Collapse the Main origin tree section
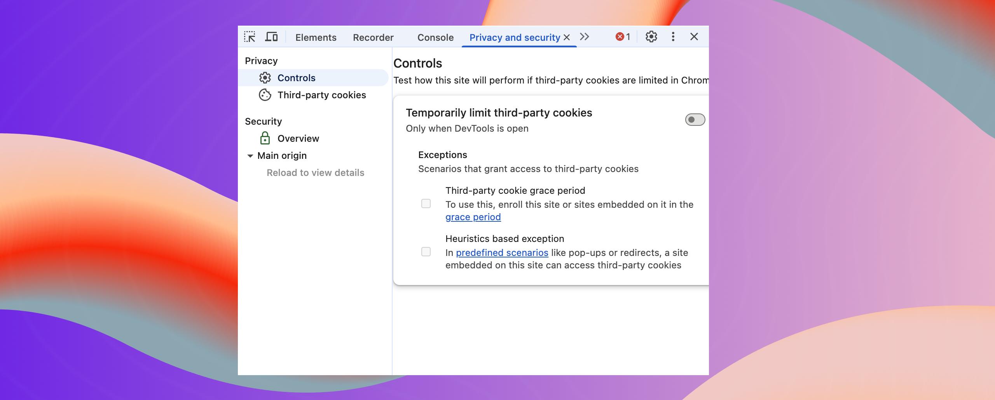This screenshot has width=995, height=400. click(250, 156)
